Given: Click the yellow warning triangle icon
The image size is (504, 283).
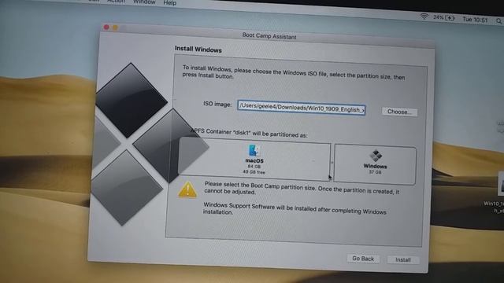Looking at the screenshot, I should point(187,190).
